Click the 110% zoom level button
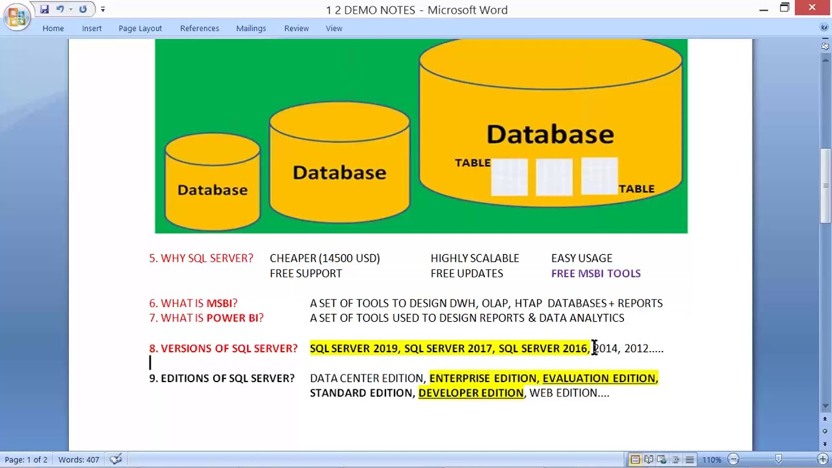The image size is (832, 468). click(x=711, y=460)
